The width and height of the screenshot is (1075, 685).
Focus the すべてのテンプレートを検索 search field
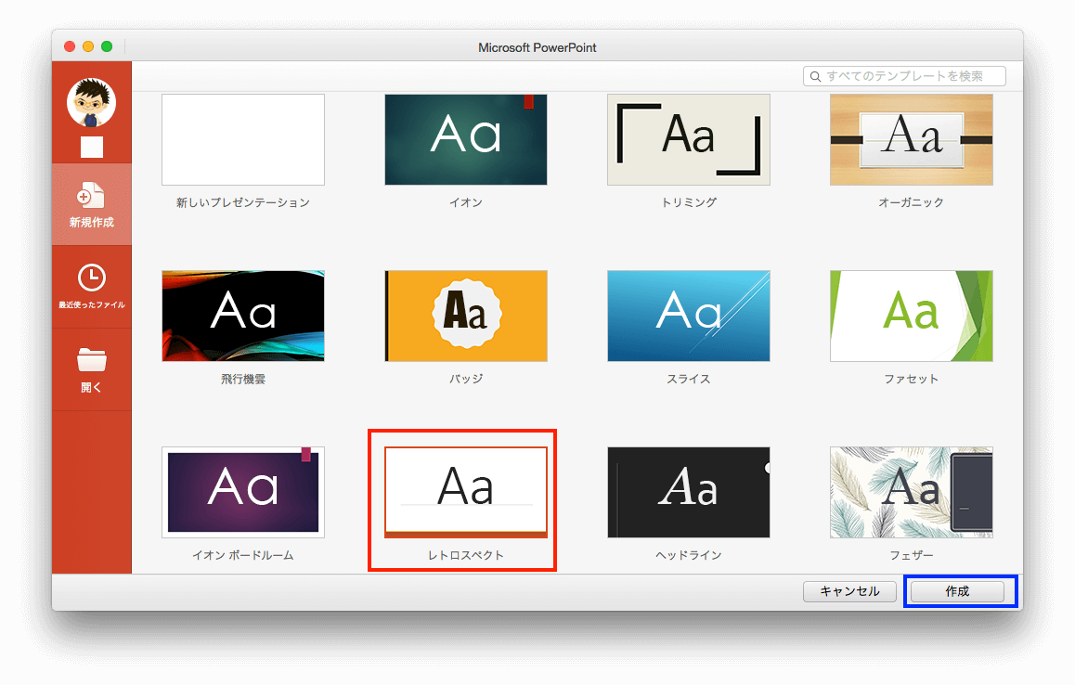(904, 76)
